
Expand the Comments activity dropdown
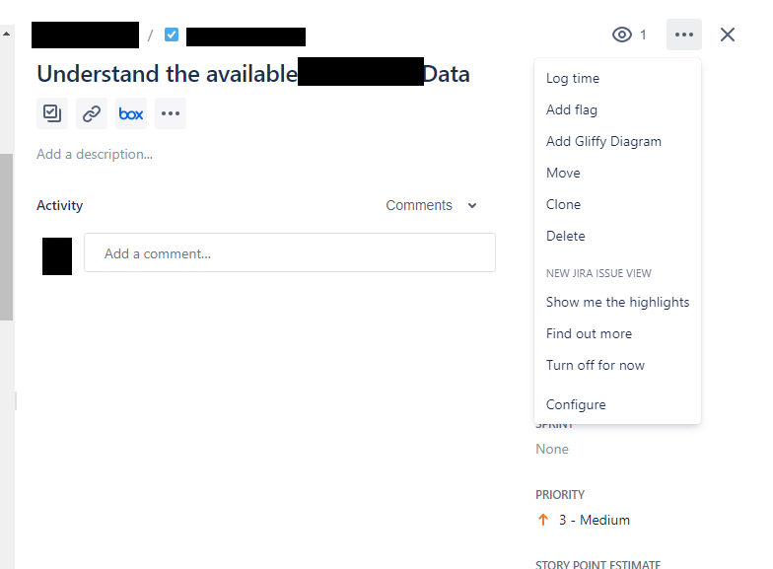click(431, 205)
